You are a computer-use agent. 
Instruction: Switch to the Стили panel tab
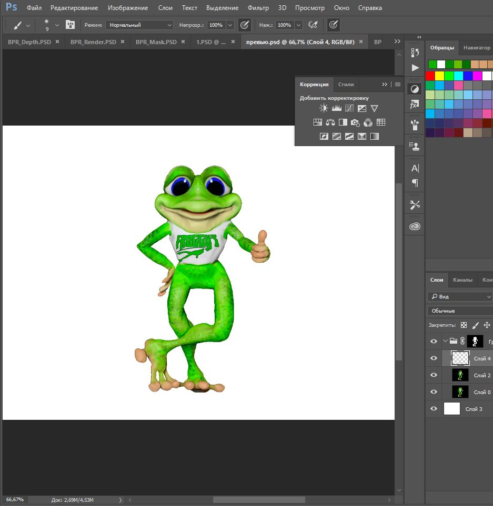[346, 84]
